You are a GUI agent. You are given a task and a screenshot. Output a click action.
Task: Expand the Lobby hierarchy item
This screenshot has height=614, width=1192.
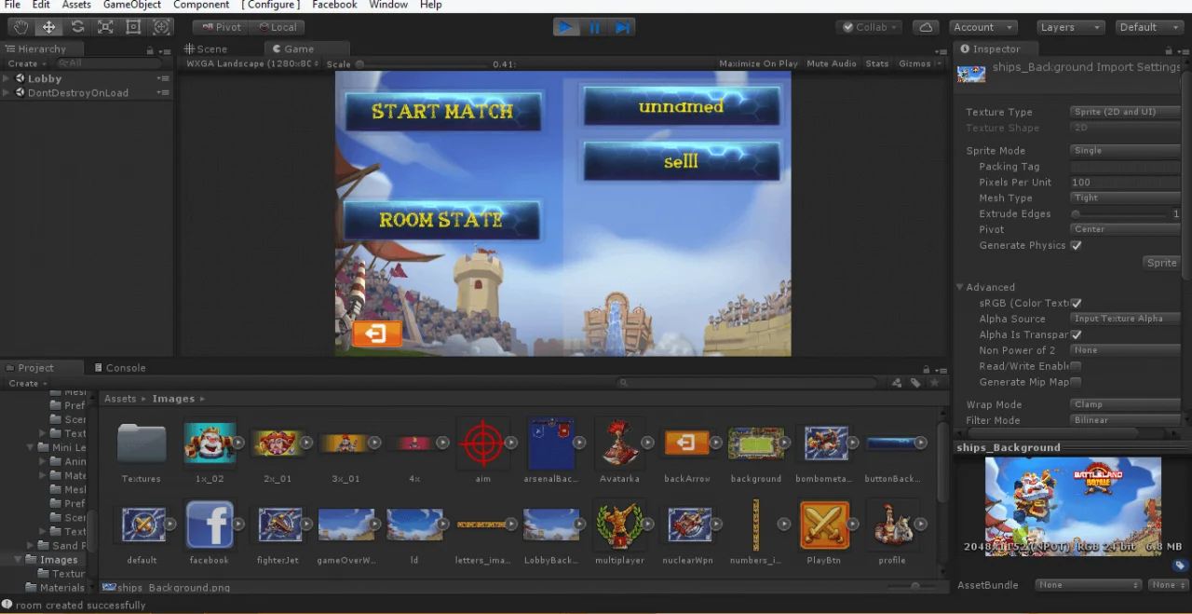point(7,78)
